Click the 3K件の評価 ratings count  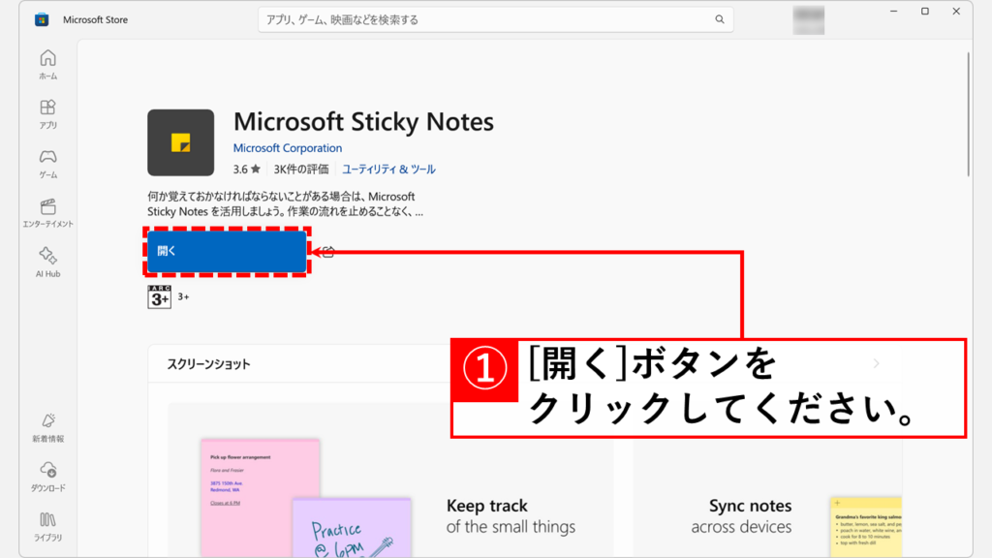(x=301, y=169)
